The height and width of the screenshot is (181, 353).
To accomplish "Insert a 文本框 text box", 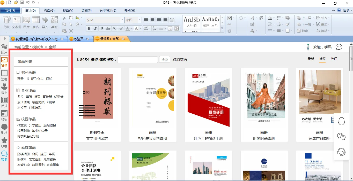I will 17,22.
